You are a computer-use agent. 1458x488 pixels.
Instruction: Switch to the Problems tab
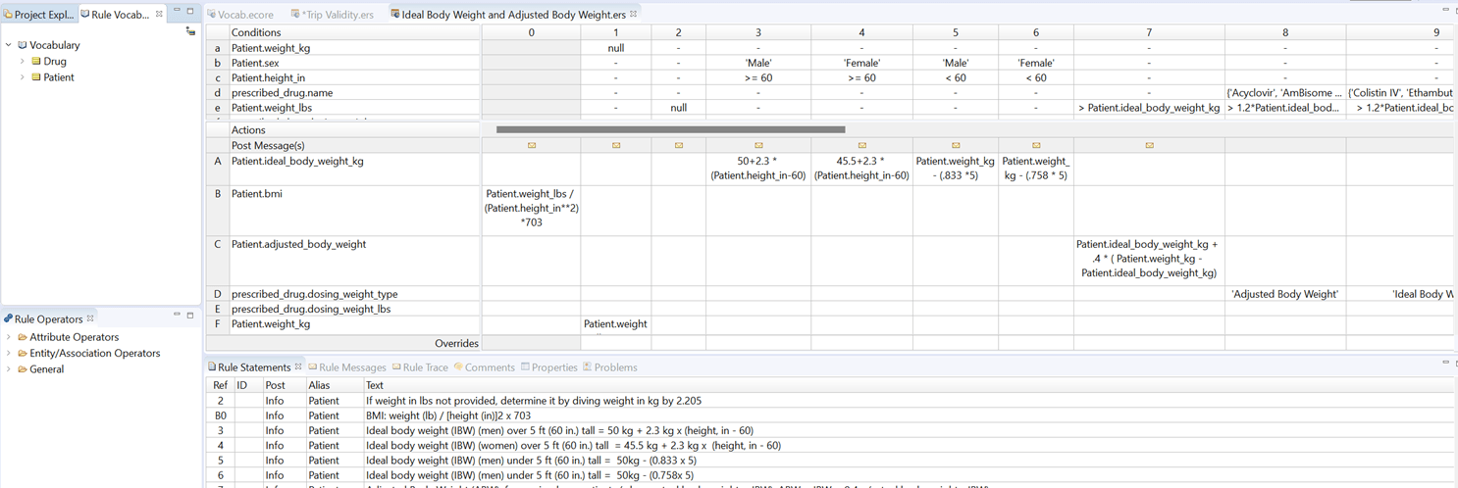[615, 367]
